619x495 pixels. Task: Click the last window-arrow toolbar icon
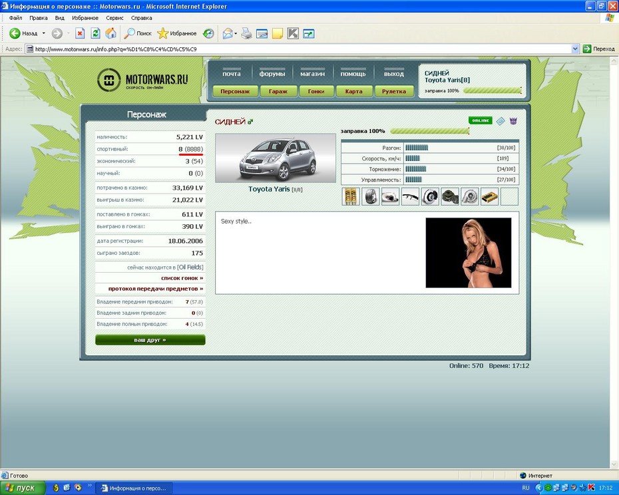click(308, 34)
